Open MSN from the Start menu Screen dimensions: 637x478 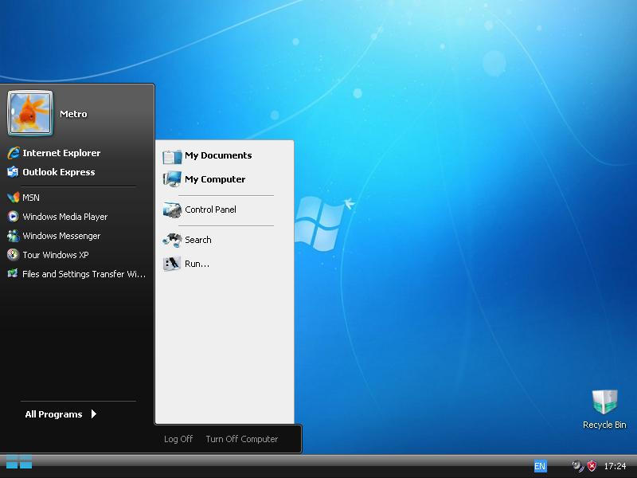[32, 197]
